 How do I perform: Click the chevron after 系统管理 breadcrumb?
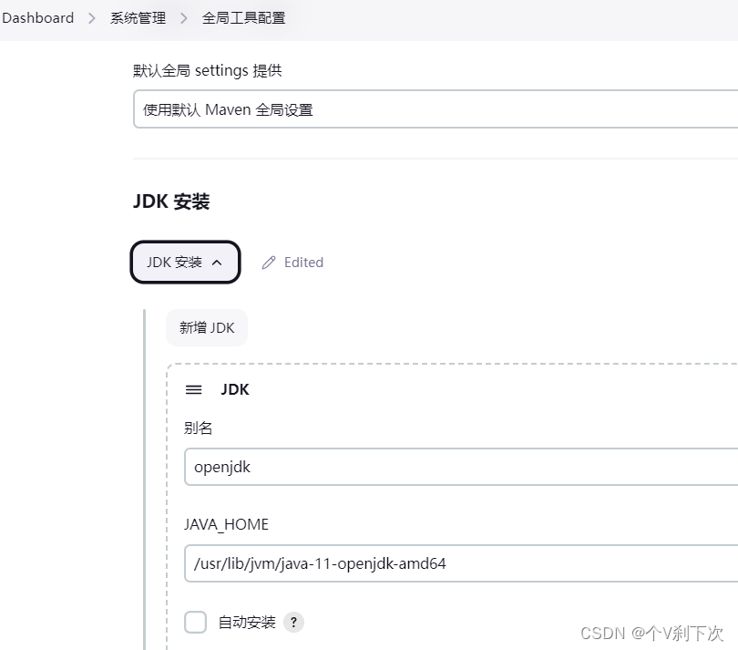click(x=183, y=18)
